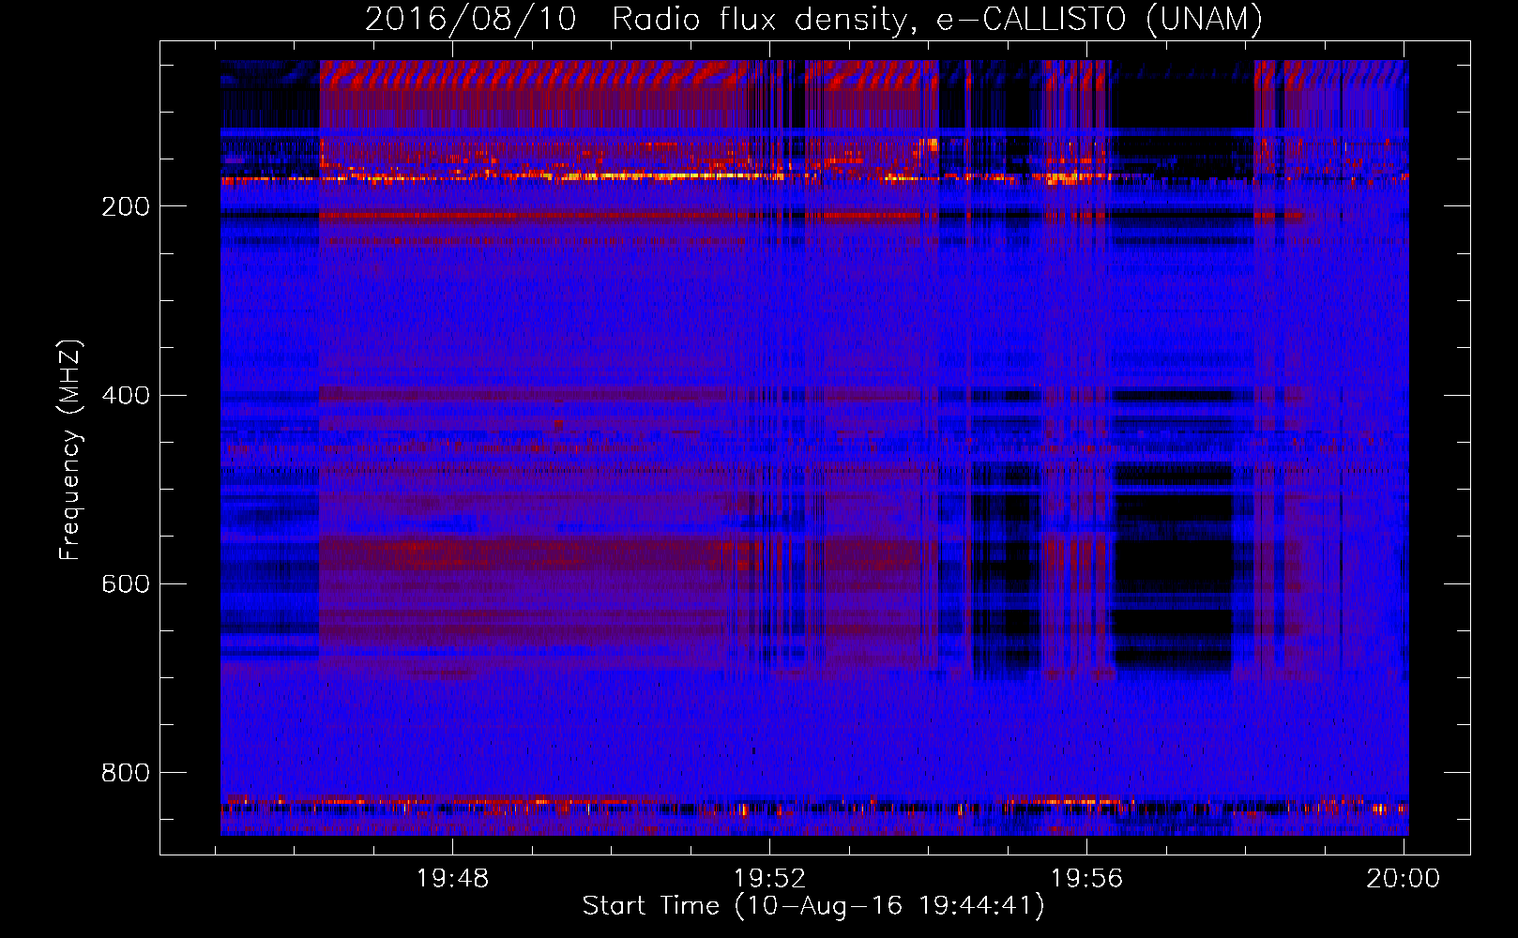Click the 19:52 time tick label

pos(769,878)
